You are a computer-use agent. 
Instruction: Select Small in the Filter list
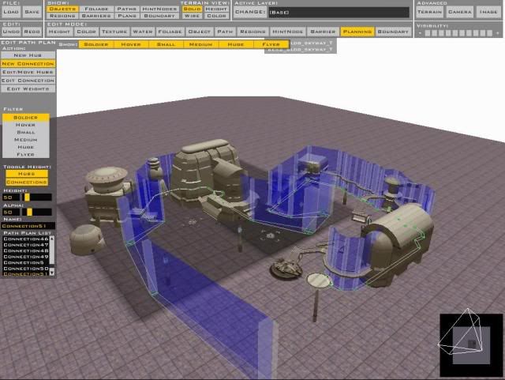pyautogui.click(x=26, y=132)
